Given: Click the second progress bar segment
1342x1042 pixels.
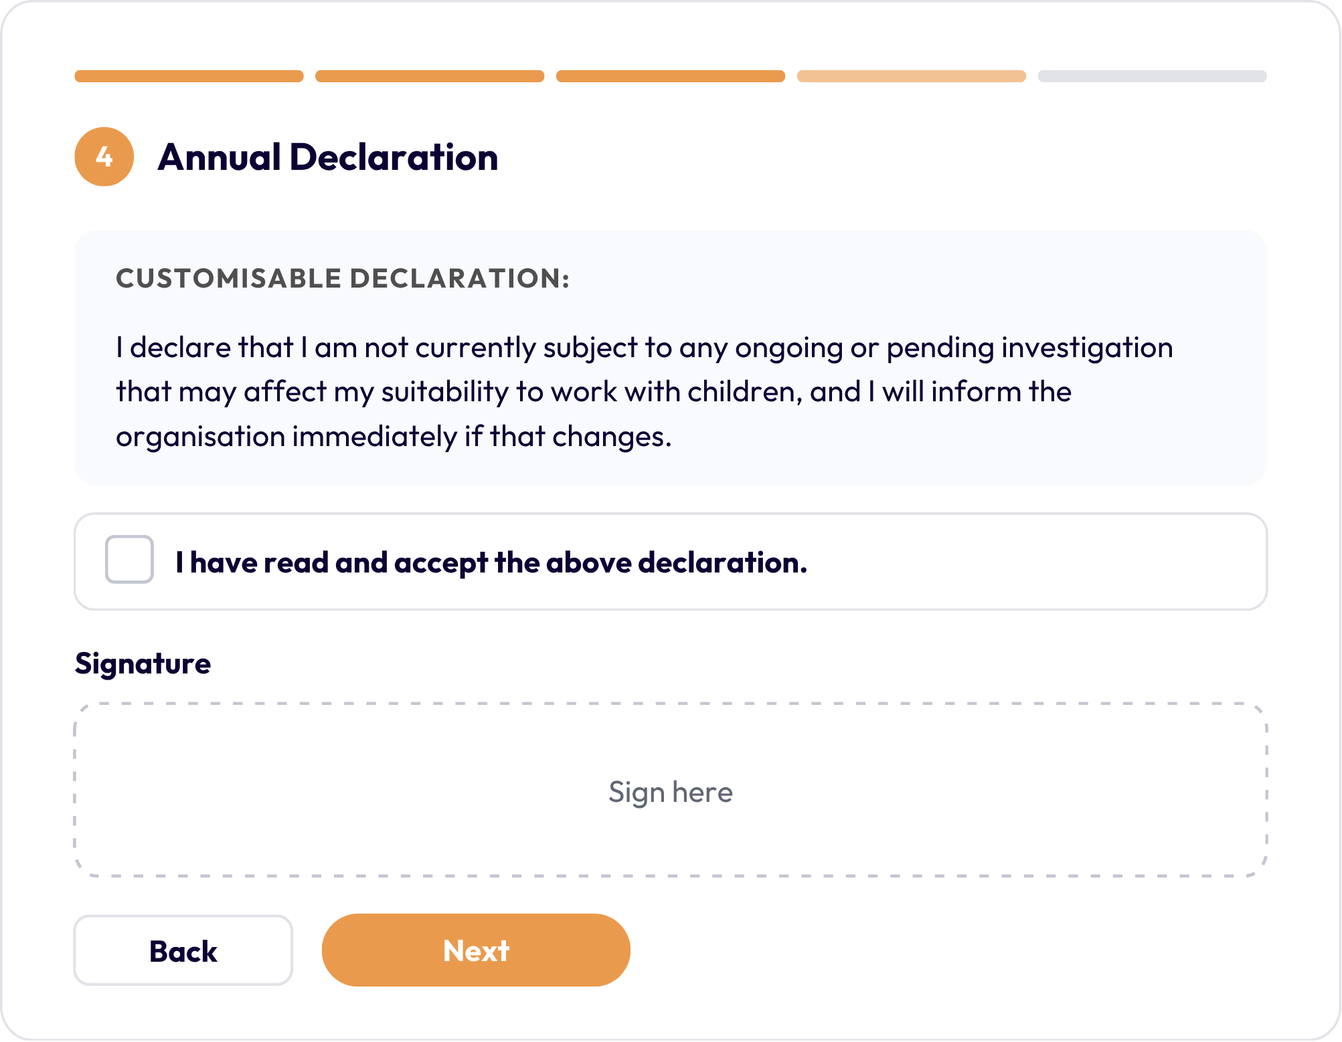Looking at the screenshot, I should tap(430, 76).
